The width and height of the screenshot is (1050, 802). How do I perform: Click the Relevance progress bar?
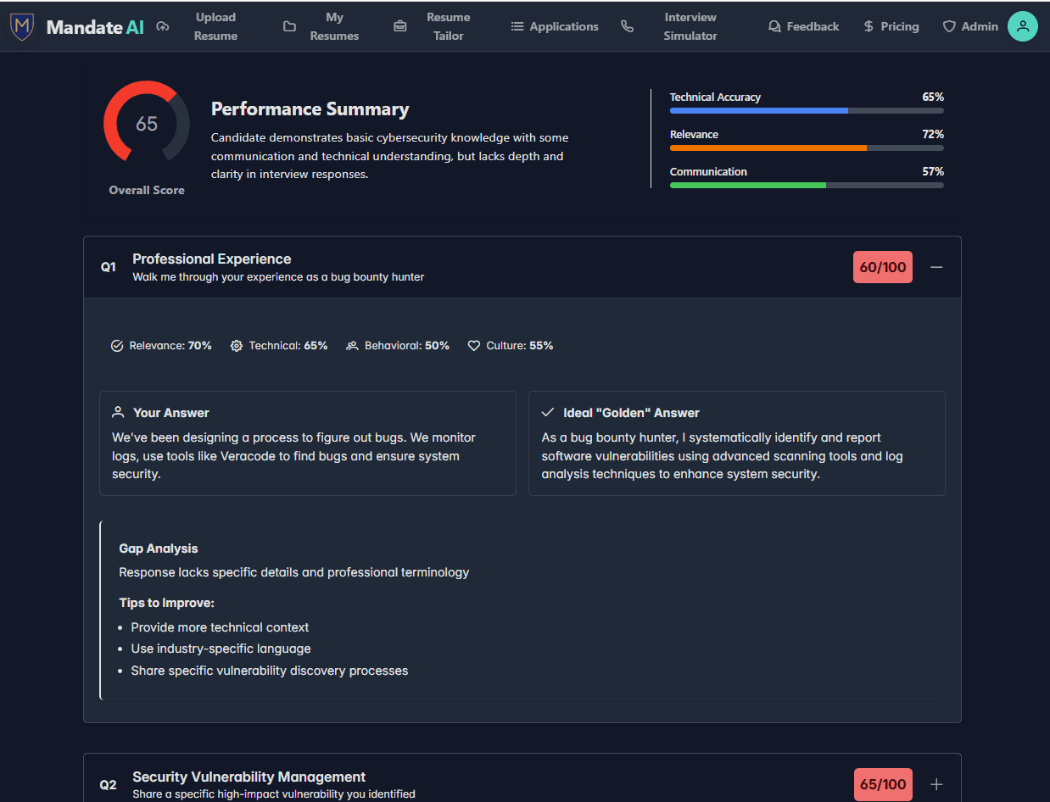pos(806,148)
